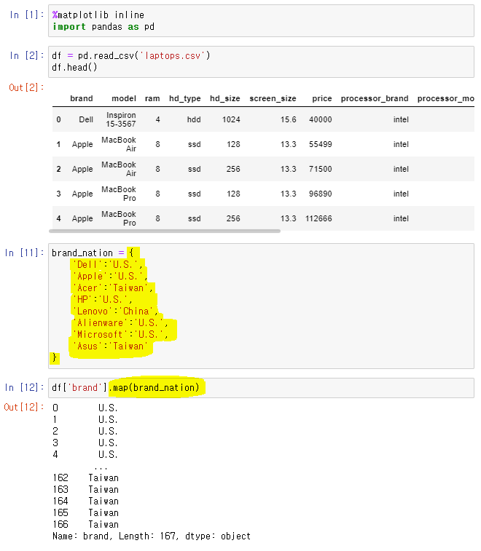
Task: Click the output row 166 Taiwan
Action: (x=86, y=524)
